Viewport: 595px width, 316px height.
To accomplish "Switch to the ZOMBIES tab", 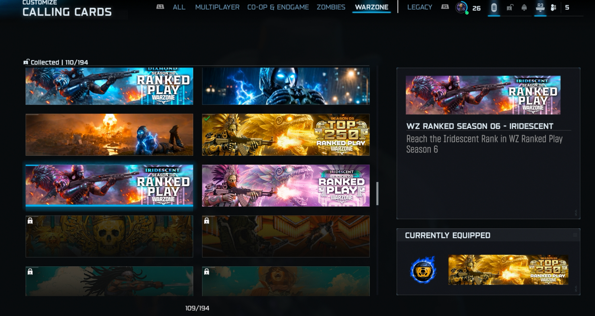I will (x=331, y=7).
